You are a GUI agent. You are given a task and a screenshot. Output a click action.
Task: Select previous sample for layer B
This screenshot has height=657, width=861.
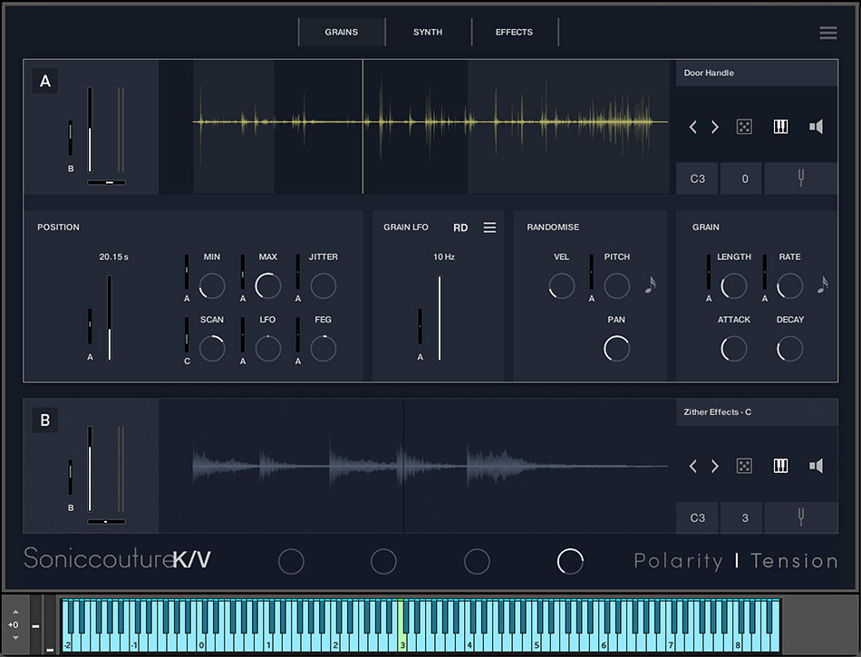[x=693, y=466]
